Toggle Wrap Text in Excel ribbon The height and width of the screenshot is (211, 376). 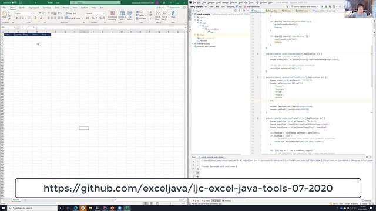pyautogui.click(x=70, y=13)
